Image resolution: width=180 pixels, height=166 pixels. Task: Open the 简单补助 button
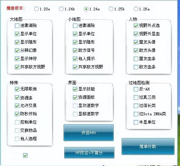148,147
